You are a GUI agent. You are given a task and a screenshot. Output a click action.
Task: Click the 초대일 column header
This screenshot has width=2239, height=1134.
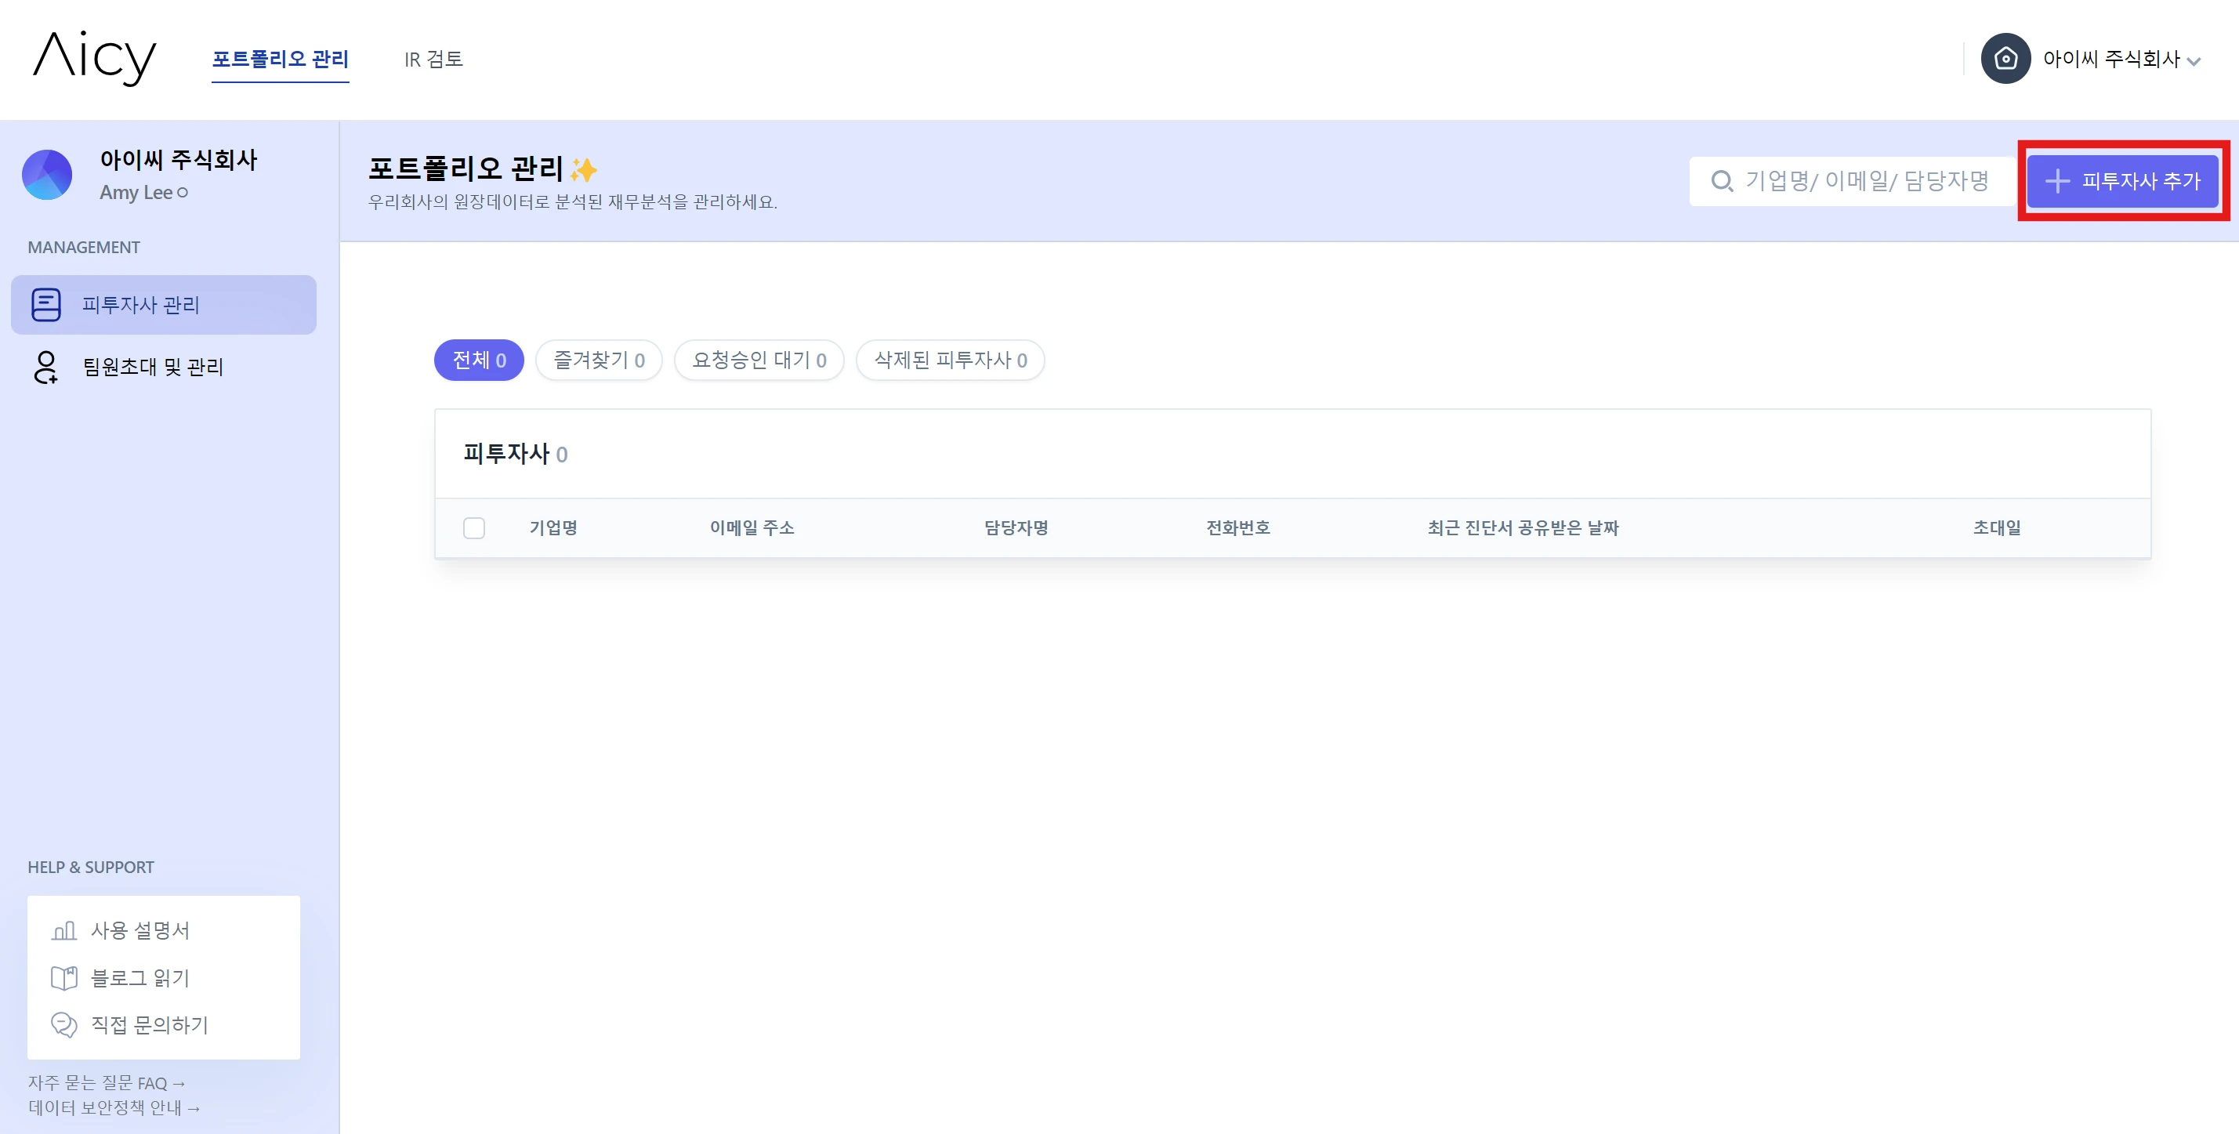pyautogui.click(x=1997, y=527)
